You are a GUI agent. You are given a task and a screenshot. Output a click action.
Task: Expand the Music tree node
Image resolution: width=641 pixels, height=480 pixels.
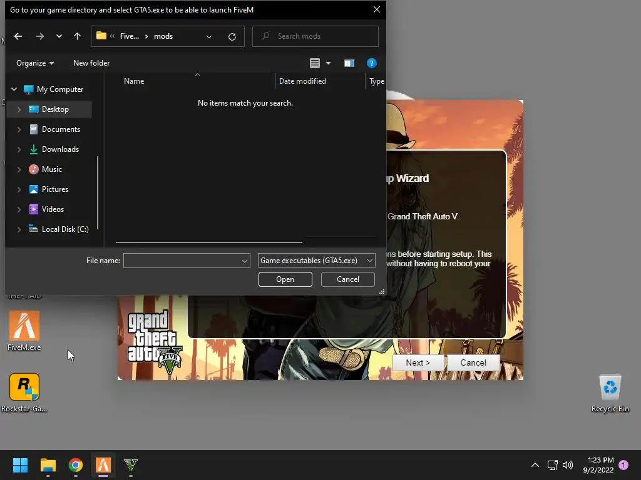[19, 169]
